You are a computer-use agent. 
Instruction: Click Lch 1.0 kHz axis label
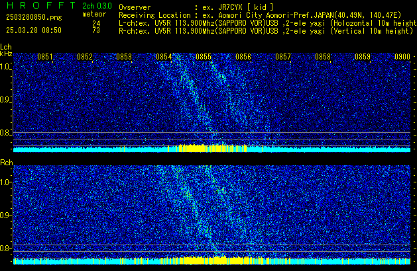(5, 67)
